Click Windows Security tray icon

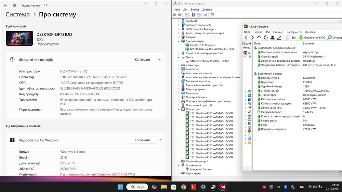pyautogui.click(x=293, y=187)
